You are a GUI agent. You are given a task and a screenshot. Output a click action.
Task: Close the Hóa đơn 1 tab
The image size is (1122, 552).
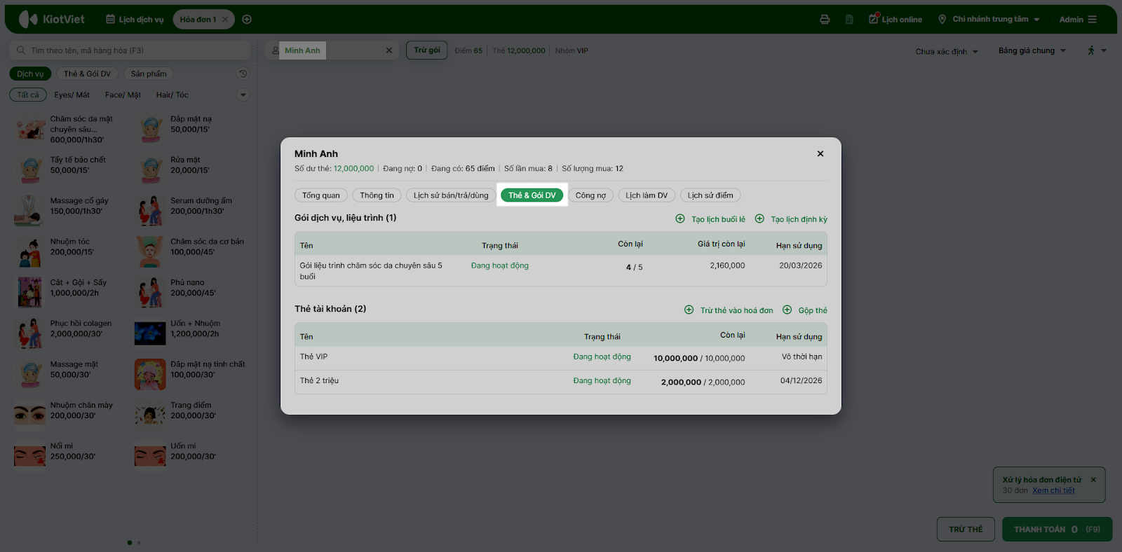[x=225, y=20]
